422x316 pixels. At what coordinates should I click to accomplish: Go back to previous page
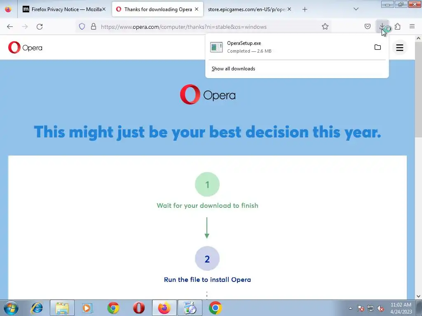(x=10, y=27)
